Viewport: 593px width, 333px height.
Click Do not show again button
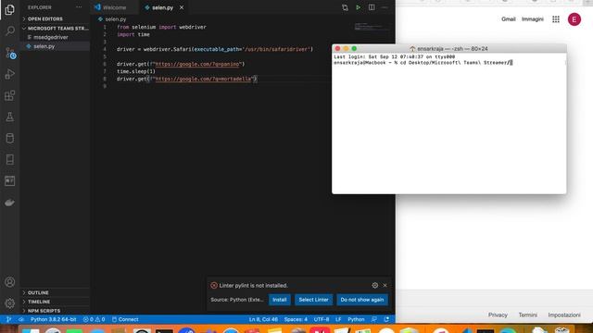(362, 300)
